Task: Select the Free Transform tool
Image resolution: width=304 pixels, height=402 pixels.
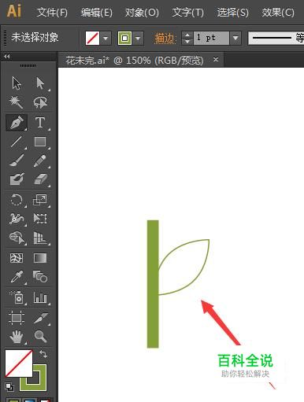Action: 40,219
